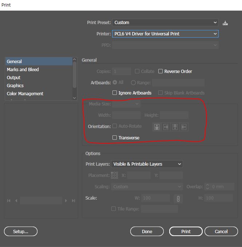Click the artboard page number field
Viewport: 242px width, 247px height.
click(x=41, y=201)
